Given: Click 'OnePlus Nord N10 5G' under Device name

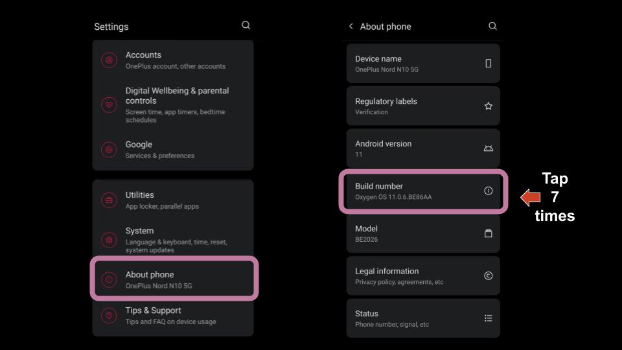Looking at the screenshot, I should (x=387, y=69).
